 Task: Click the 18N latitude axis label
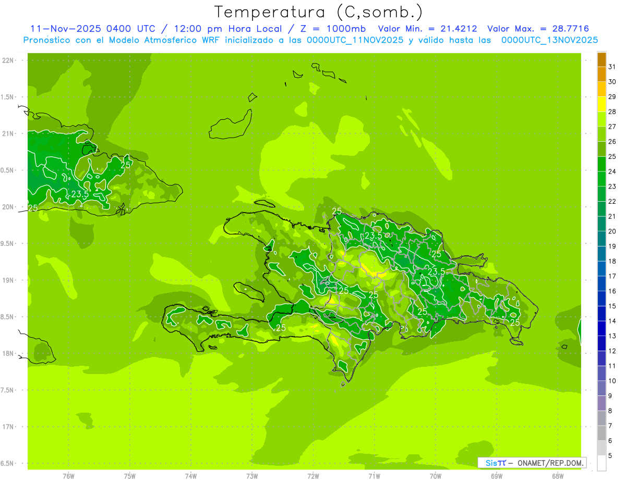(9, 353)
